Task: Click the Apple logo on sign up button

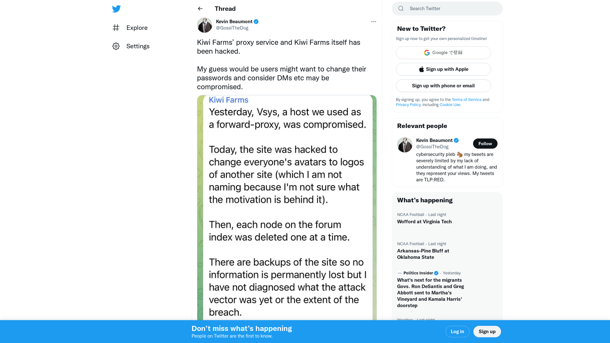Action: tap(421, 69)
